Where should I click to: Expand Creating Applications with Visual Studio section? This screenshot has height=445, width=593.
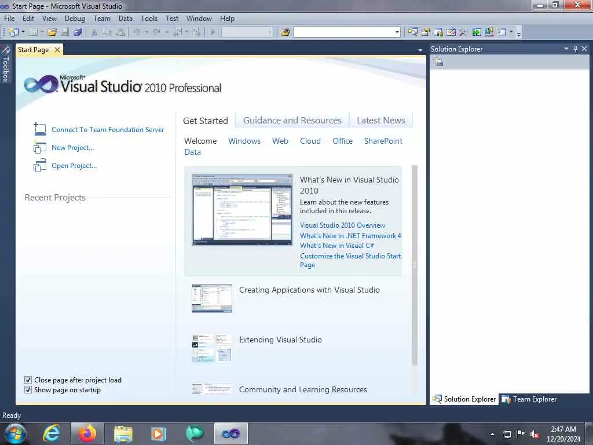click(x=309, y=290)
